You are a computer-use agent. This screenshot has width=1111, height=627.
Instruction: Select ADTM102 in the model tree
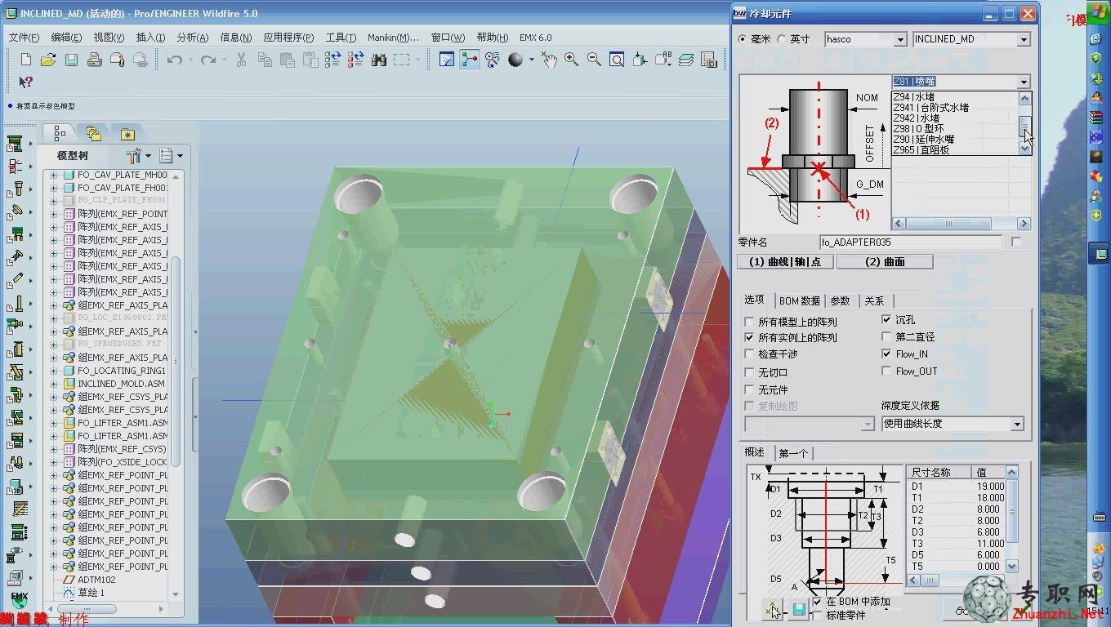(x=97, y=580)
